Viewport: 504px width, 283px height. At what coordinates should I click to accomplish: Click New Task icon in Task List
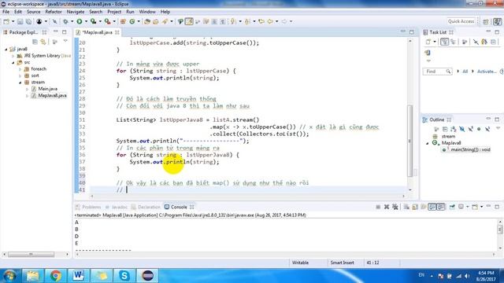[x=428, y=42]
